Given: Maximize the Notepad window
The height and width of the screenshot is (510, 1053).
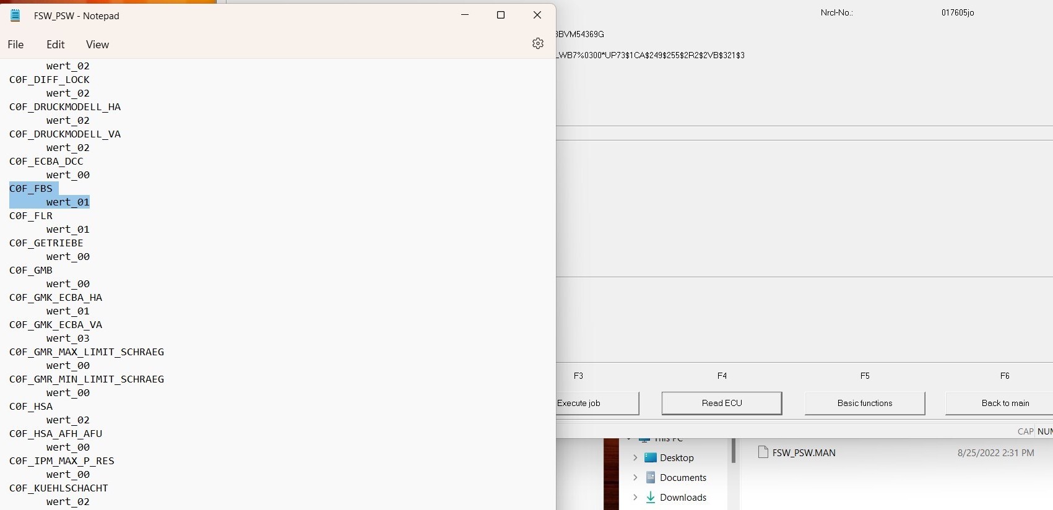Looking at the screenshot, I should coord(501,15).
